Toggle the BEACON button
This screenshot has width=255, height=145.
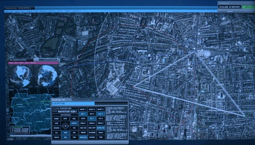[83, 137]
